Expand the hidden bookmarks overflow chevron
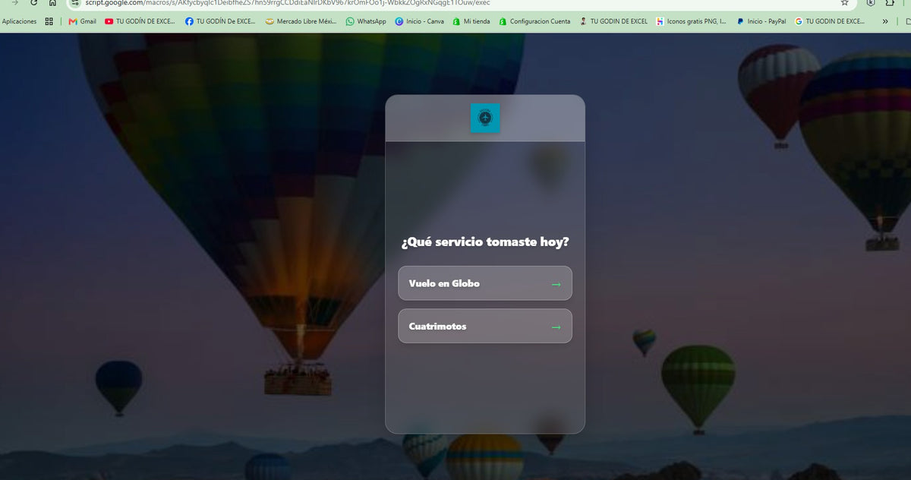This screenshot has height=480, width=911. (x=885, y=21)
